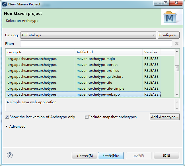Toggle Show the last version of Archetype only
The image size is (185, 166).
click(x=7, y=117)
